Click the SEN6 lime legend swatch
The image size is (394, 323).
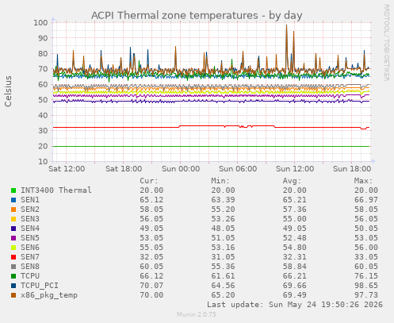(13, 248)
